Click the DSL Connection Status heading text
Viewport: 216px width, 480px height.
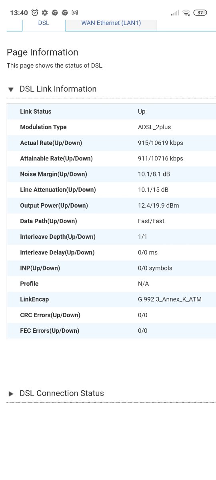(62, 393)
